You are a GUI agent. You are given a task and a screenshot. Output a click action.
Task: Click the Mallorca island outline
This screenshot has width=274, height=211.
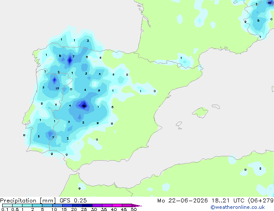point(200,112)
